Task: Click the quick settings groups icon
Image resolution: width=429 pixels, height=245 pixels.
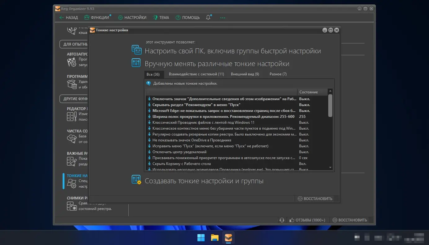Action: point(136,50)
